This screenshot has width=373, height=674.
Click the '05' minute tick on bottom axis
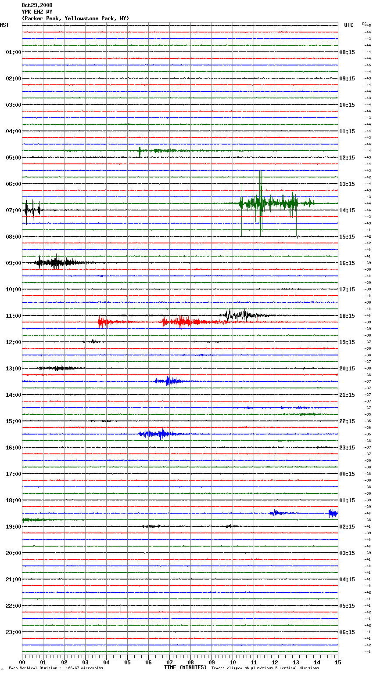tap(127, 662)
